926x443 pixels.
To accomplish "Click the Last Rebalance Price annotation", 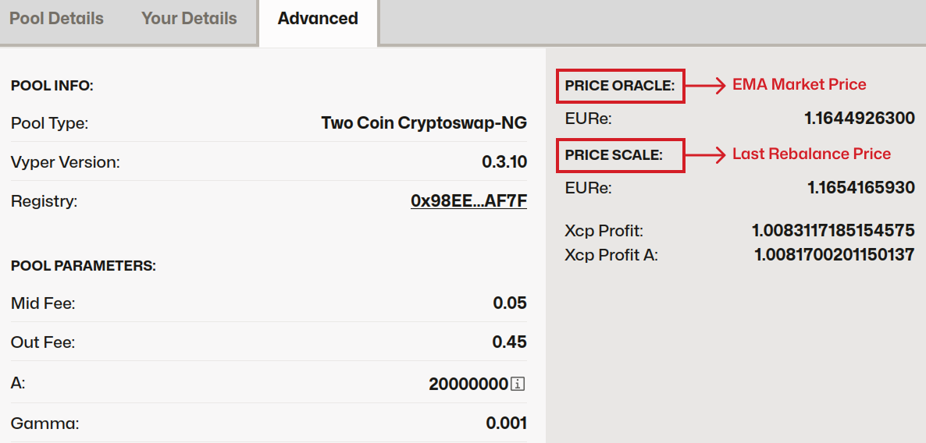I will pos(811,154).
